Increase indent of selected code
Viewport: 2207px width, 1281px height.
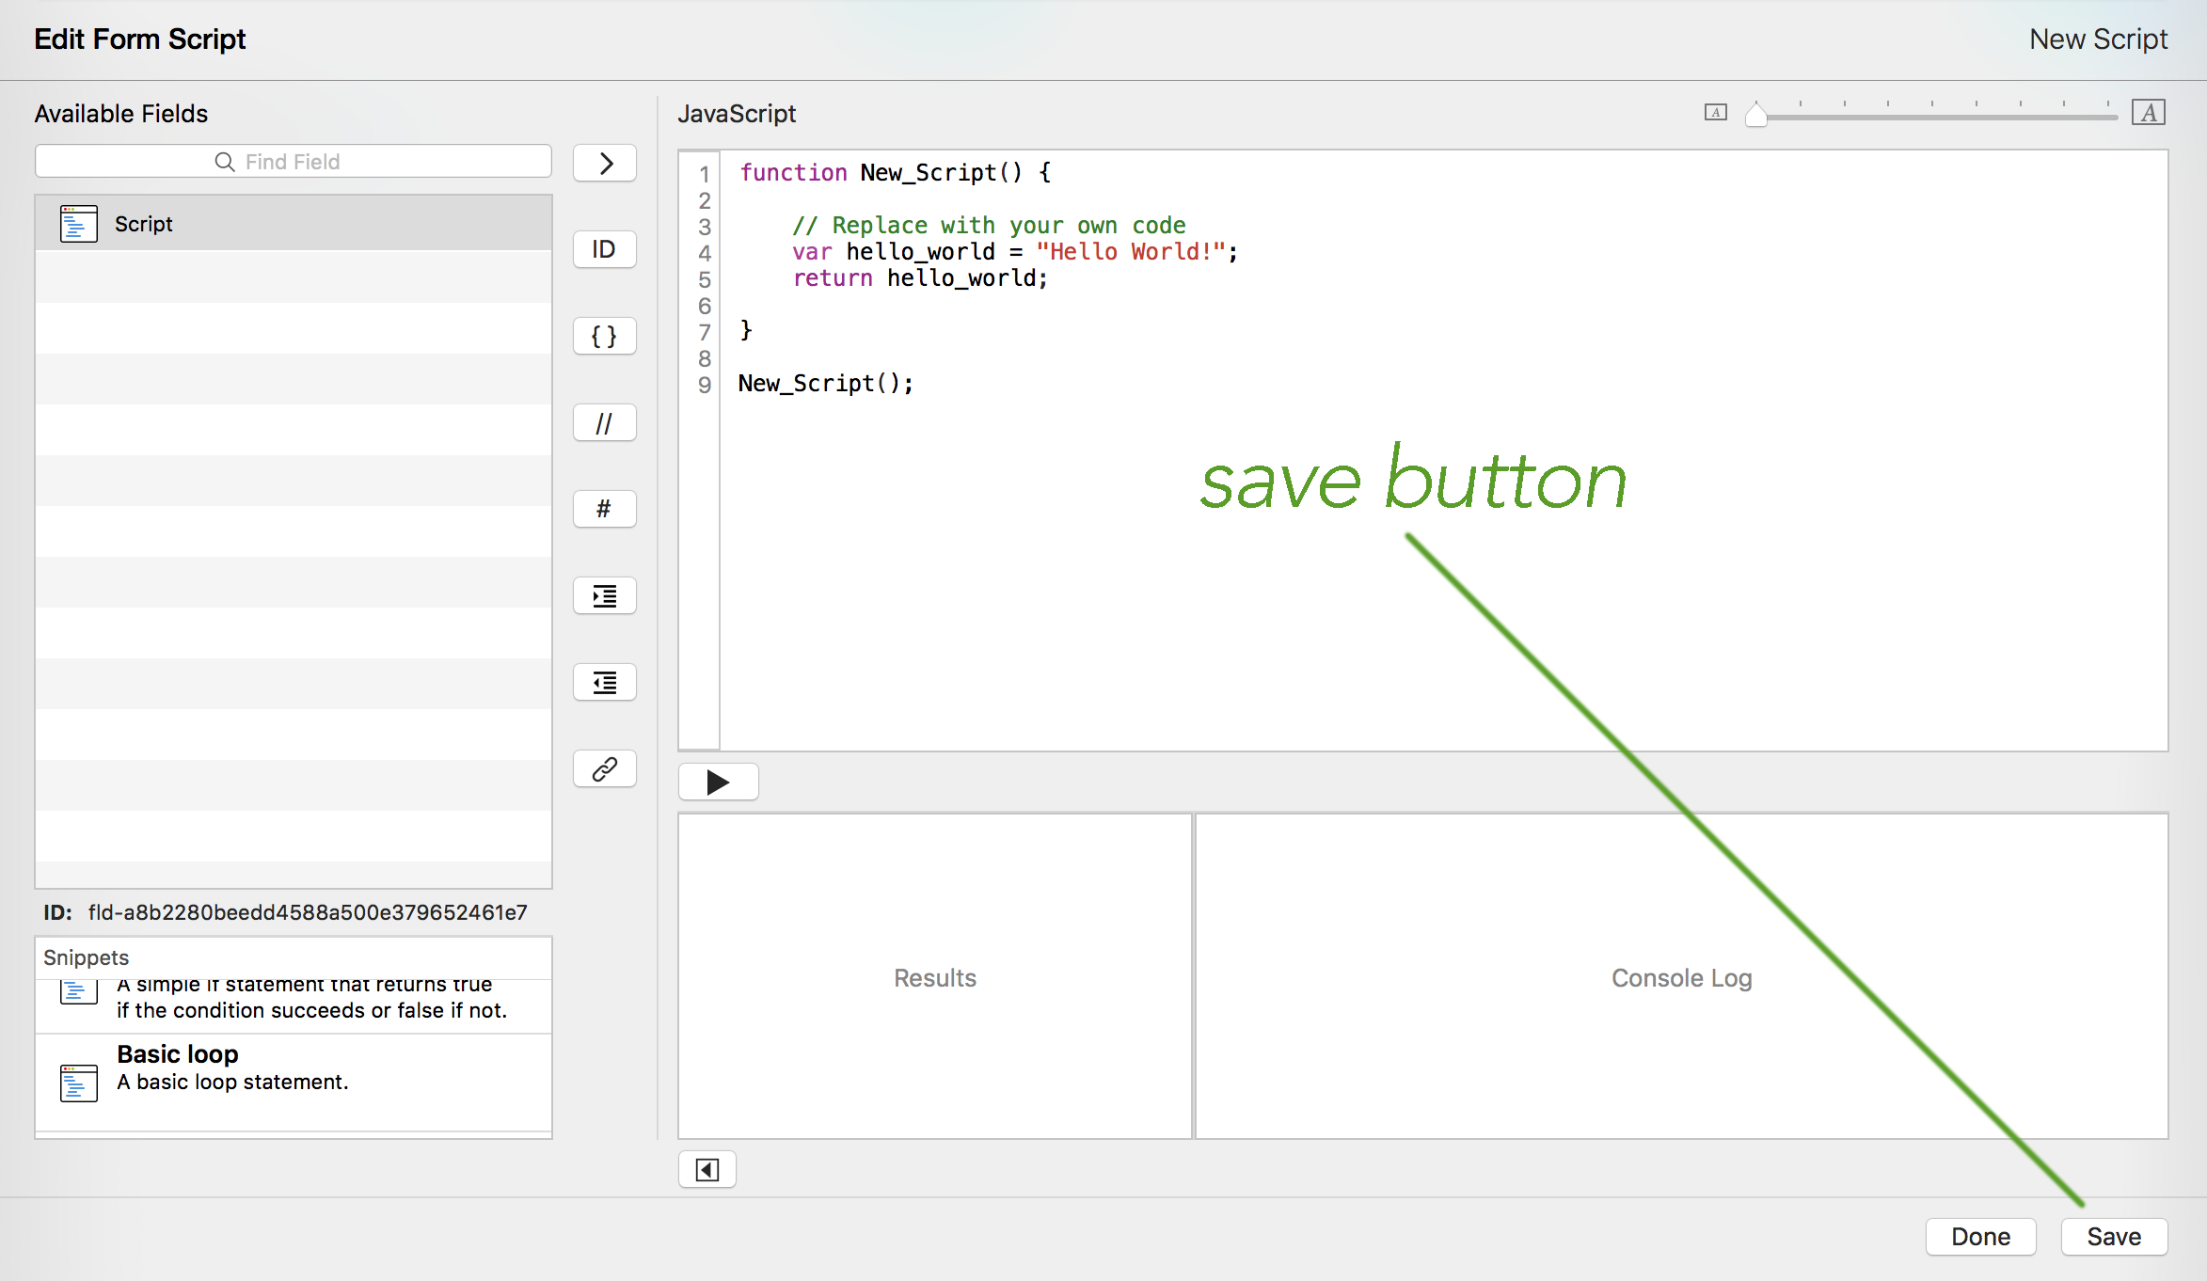605,595
